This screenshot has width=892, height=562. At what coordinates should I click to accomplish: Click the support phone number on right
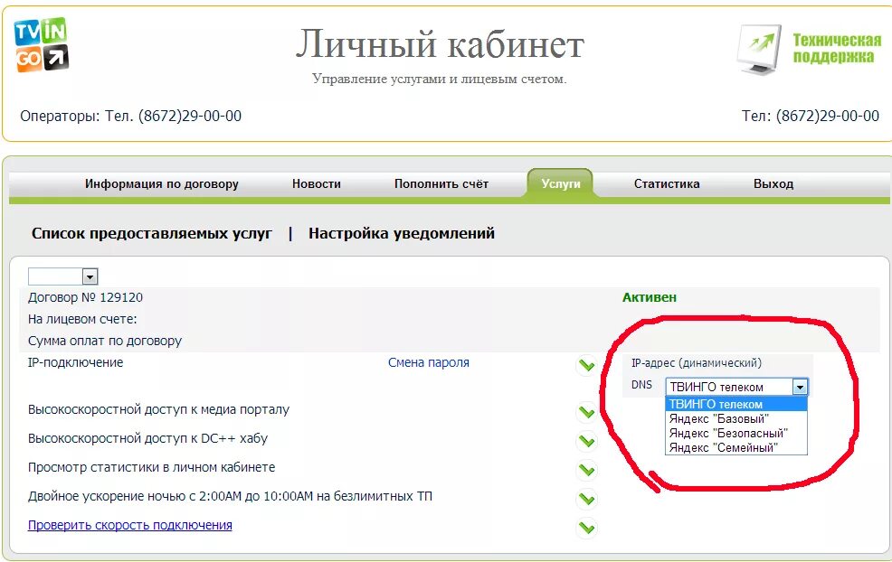[828, 116]
